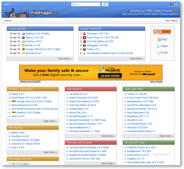
Task: Open the ImgBurn 2.5.1.0 link
Action: pyautogui.click(x=136, y=158)
